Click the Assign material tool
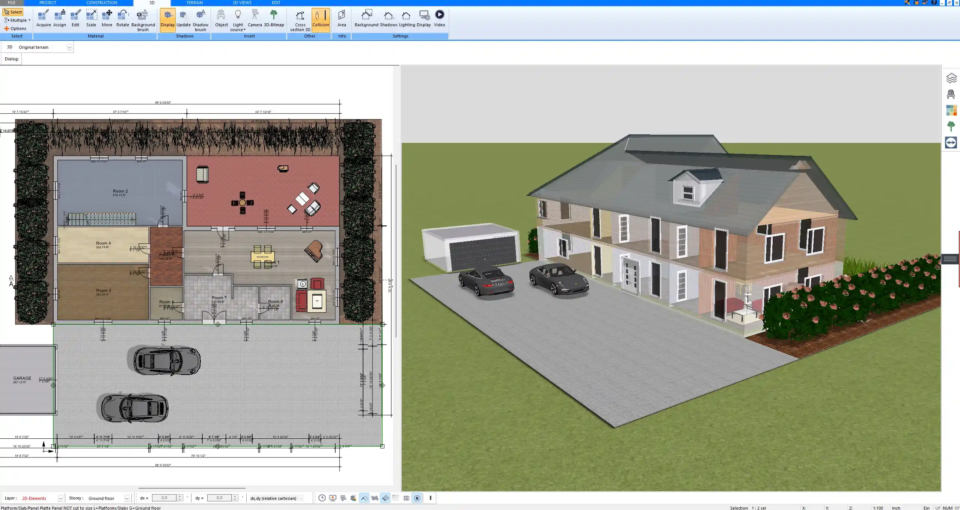The width and height of the screenshot is (960, 510). (59, 19)
